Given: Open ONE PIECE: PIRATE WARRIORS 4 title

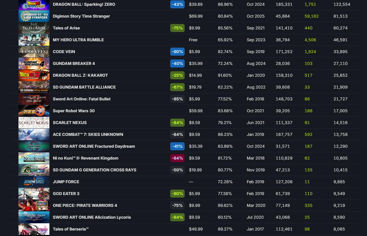Looking at the screenshot, I should pos(85,205).
